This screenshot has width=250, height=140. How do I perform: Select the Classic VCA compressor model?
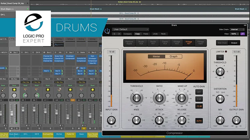[165, 43]
